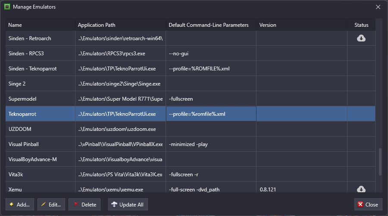Image resolution: width=388 pixels, height=216 pixels.
Task: Click the download cloud icon for Xemu
Action: click(x=361, y=189)
